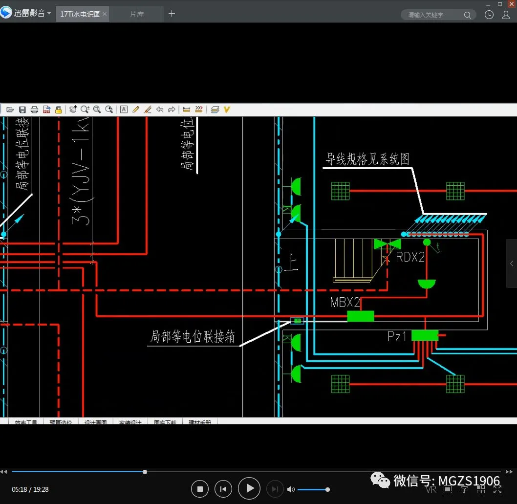
Task: Click the video progress bar handle
Action: pos(145,472)
